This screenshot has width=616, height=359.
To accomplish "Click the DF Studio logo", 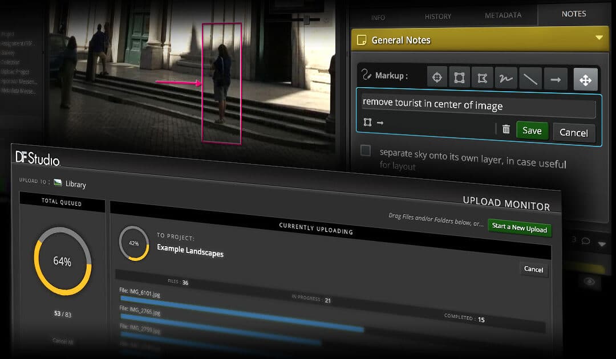I will tap(37, 157).
